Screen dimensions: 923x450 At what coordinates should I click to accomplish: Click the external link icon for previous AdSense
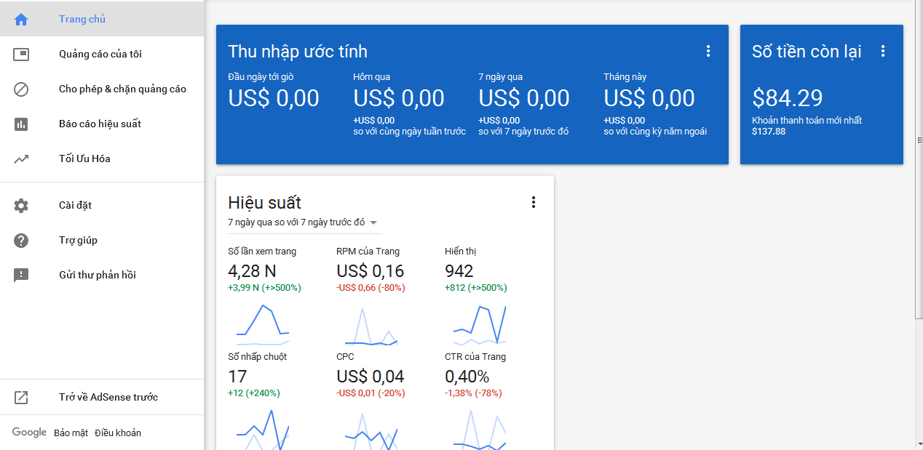tap(21, 398)
